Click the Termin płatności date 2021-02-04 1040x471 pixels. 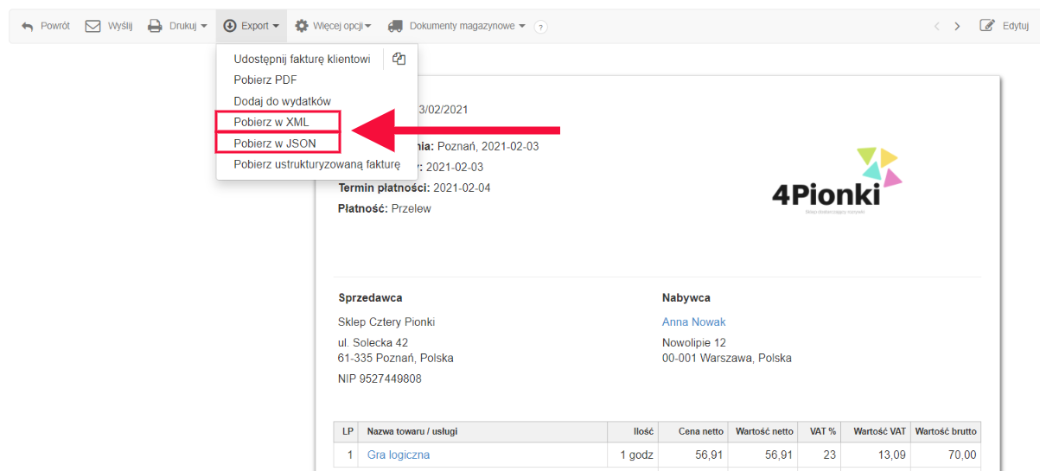coord(462,188)
